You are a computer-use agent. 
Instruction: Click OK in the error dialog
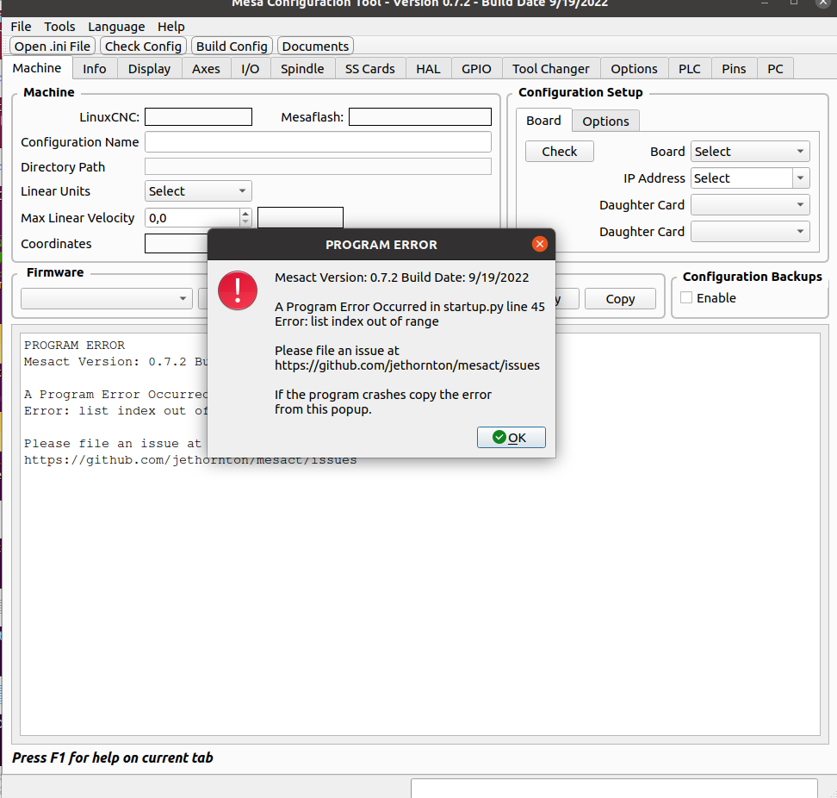pyautogui.click(x=511, y=438)
